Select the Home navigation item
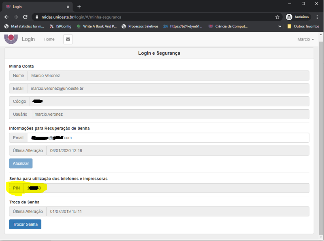 tap(49, 39)
